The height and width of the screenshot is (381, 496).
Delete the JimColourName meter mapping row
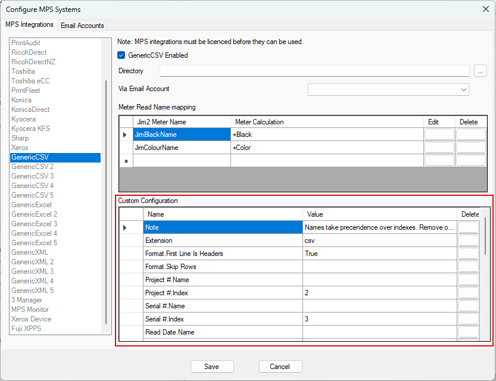[x=470, y=148]
